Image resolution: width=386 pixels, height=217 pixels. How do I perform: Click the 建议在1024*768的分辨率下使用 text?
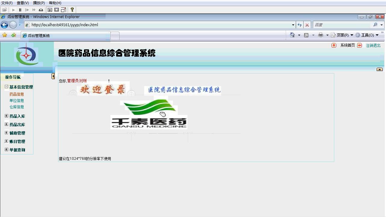85,159
